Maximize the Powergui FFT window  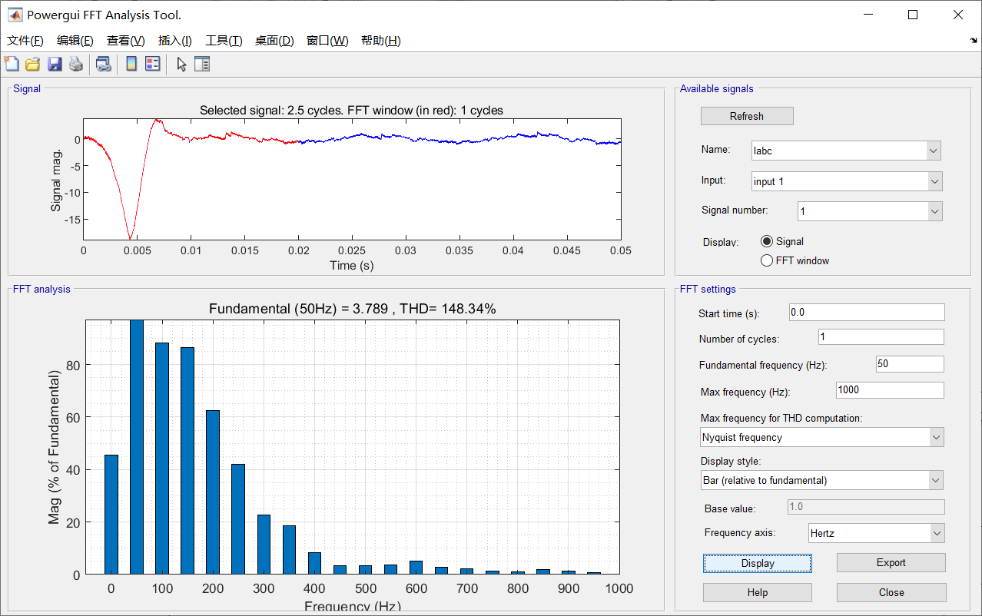click(x=913, y=15)
